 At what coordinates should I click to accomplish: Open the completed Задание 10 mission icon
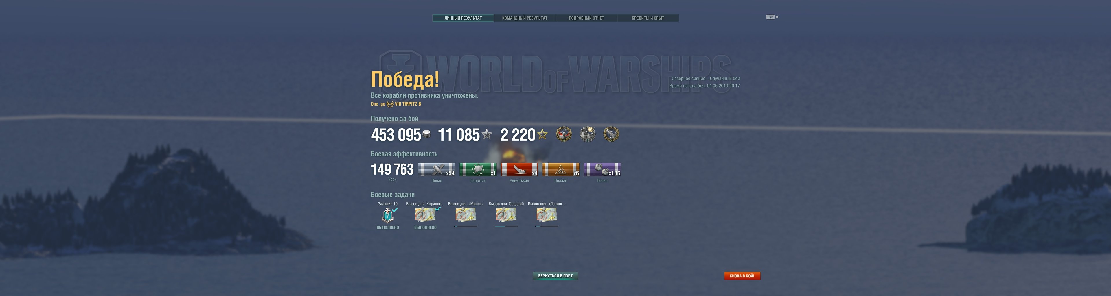pyautogui.click(x=388, y=214)
